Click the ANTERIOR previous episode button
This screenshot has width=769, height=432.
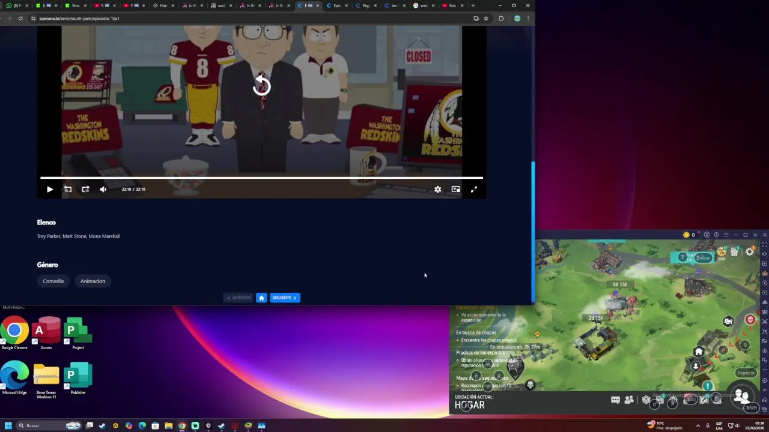point(239,298)
